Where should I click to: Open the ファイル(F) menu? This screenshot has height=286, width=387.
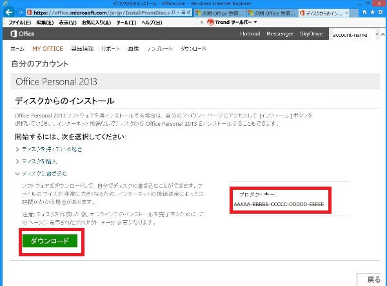(x=20, y=23)
